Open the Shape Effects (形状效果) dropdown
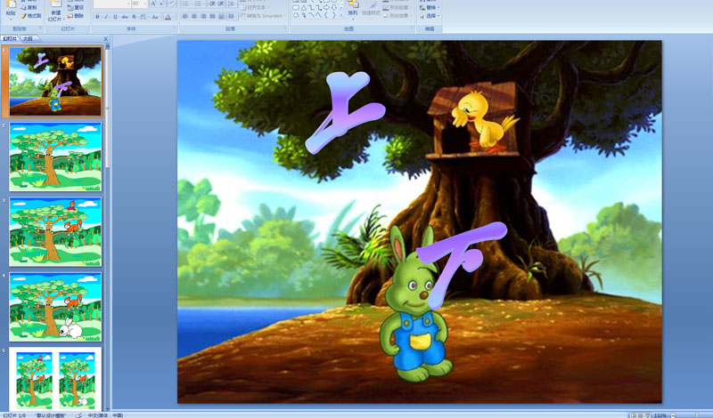This screenshot has width=713, height=418. tap(397, 15)
